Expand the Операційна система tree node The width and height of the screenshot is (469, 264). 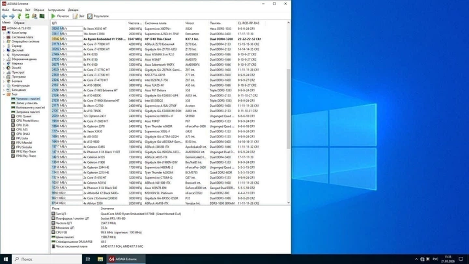pyautogui.click(x=4, y=42)
